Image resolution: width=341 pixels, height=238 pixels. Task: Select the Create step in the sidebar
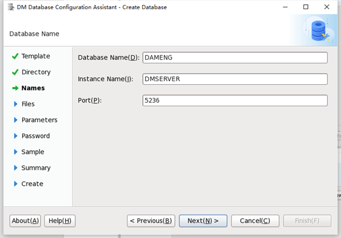point(32,184)
